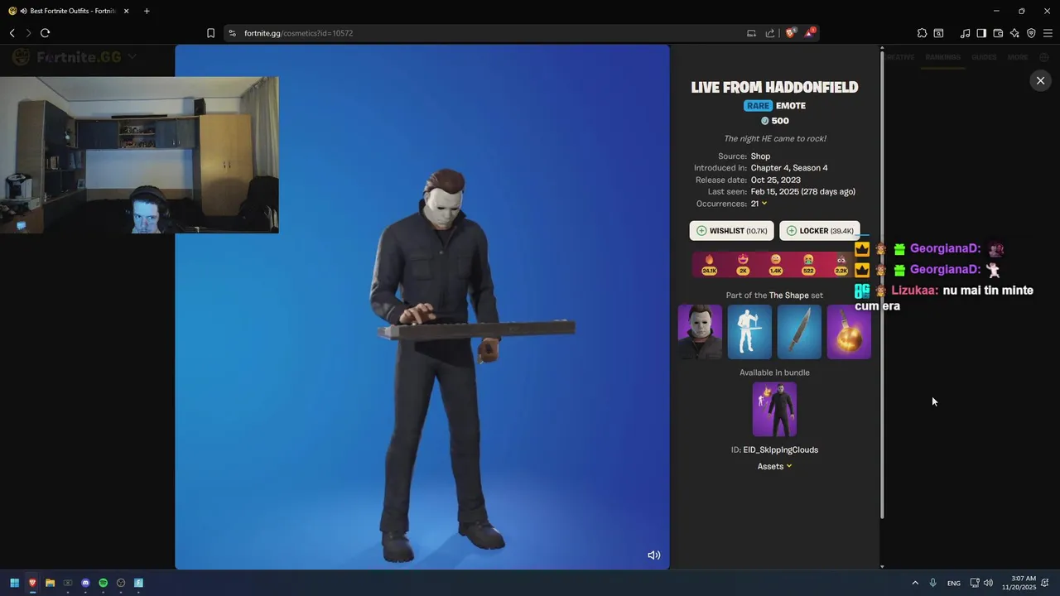Click Chapter 4, Season 4 text

789,168
